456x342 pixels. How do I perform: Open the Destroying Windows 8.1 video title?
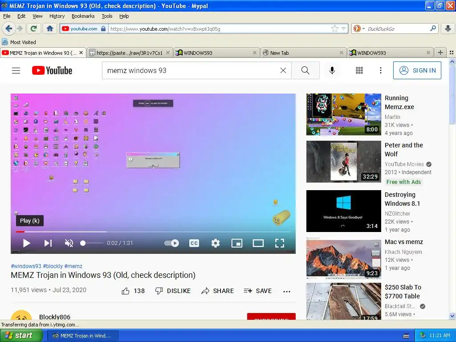click(402, 199)
